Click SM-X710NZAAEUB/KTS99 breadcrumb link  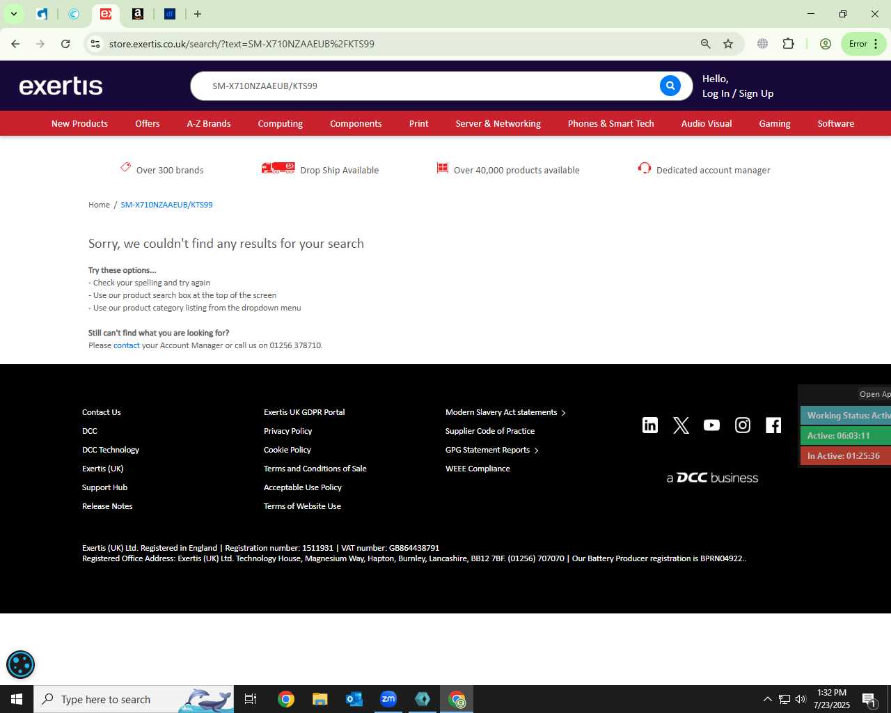[x=166, y=205]
